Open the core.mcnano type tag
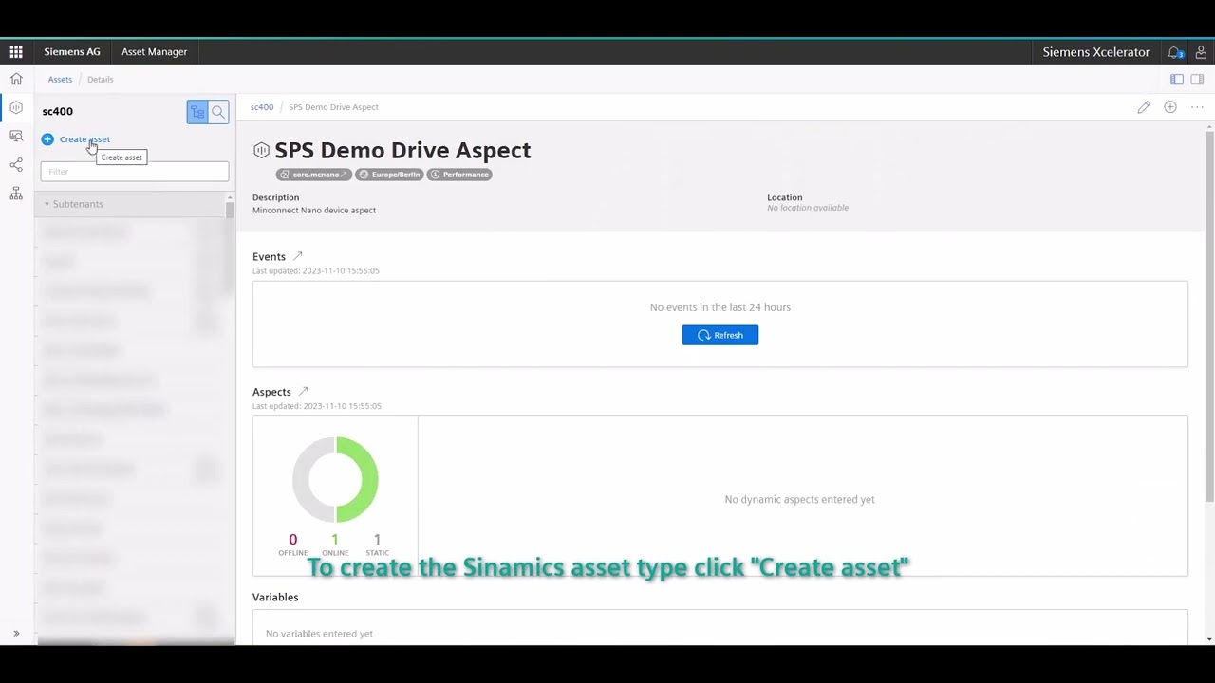The height and width of the screenshot is (683, 1215). (314, 175)
